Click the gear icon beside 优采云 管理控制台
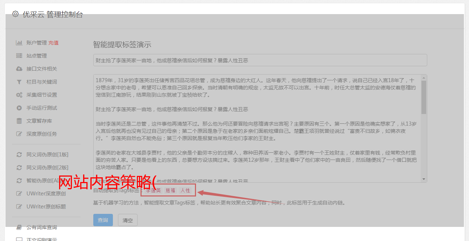 (15, 14)
